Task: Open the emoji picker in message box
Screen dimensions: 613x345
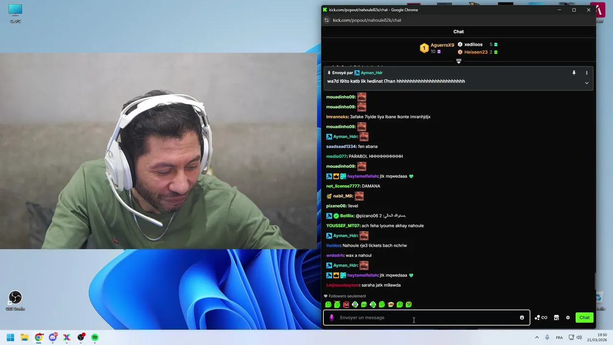Action: click(522, 318)
